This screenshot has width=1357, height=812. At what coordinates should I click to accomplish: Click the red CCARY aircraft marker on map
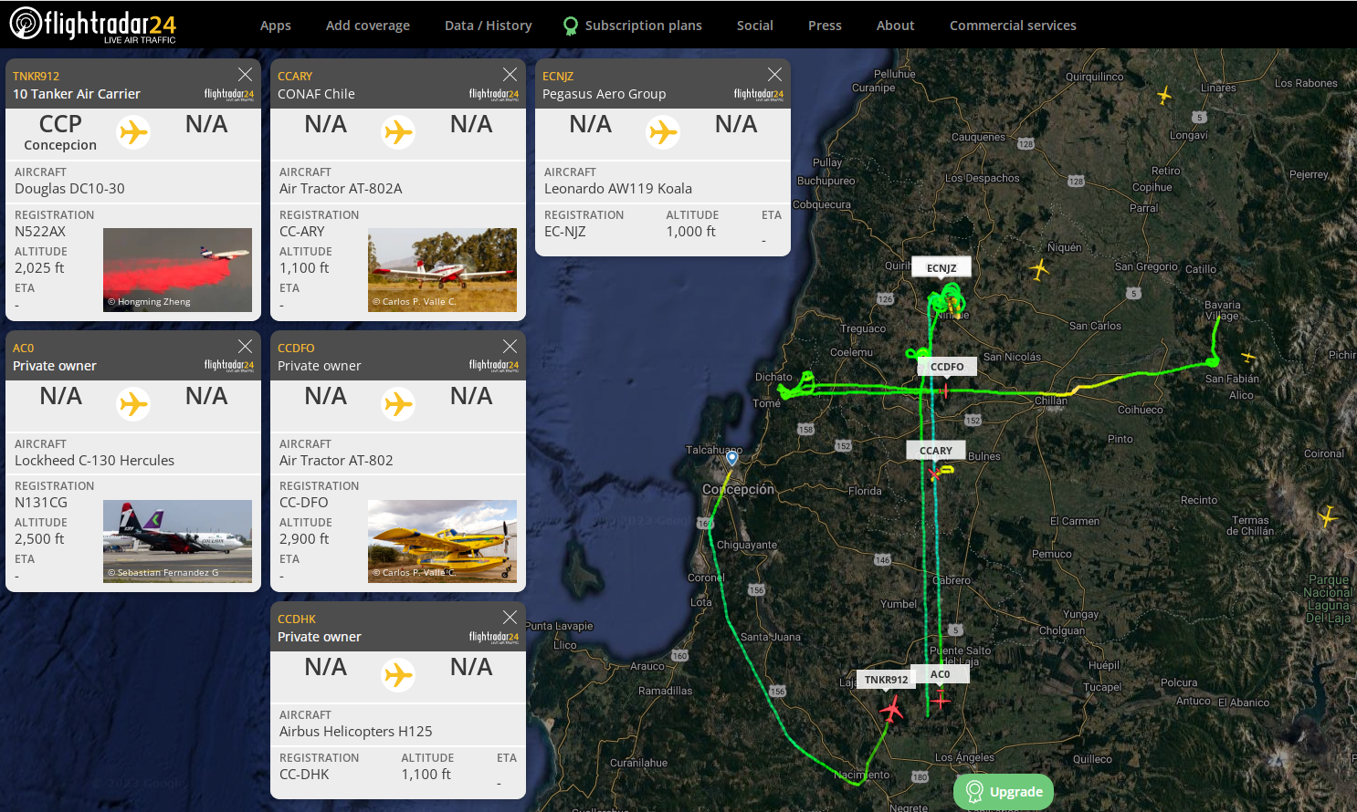[x=934, y=474]
